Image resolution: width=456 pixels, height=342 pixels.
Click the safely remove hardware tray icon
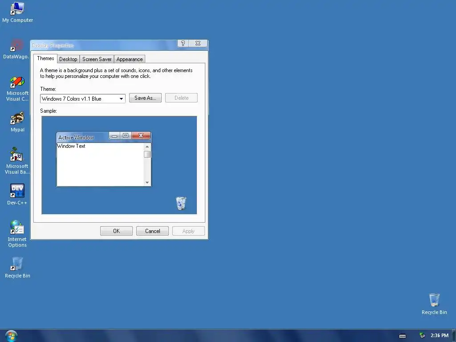[422, 335]
